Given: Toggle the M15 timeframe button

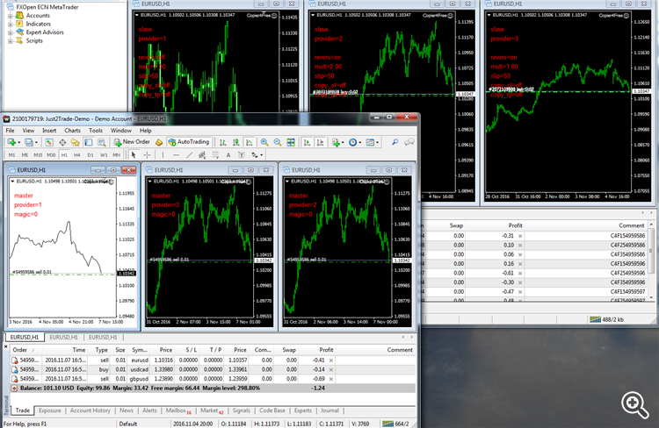Looking at the screenshot, I should coord(39,155).
